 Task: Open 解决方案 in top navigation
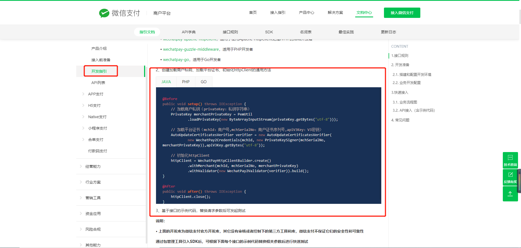click(335, 12)
